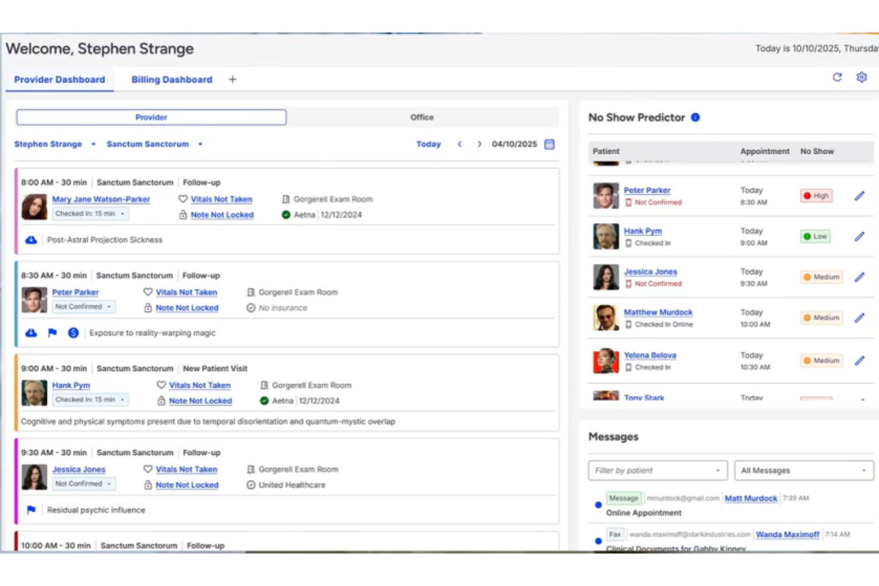Click cloud upload icon in Peter Parker's appointment
The width and height of the screenshot is (879, 586).
[31, 333]
